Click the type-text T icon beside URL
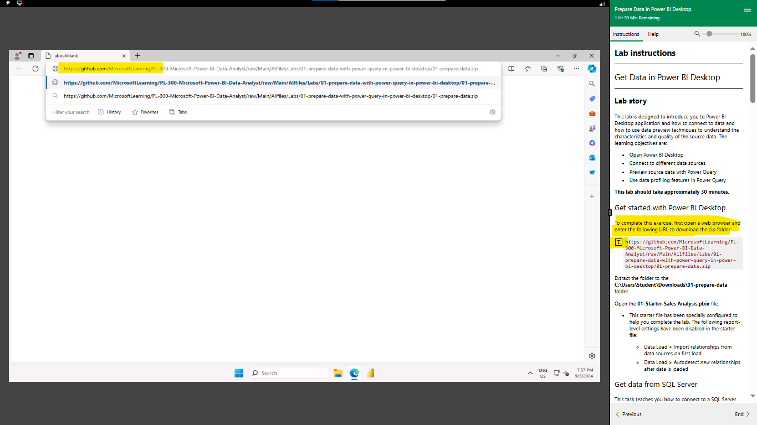This screenshot has height=425, width=757. point(618,242)
